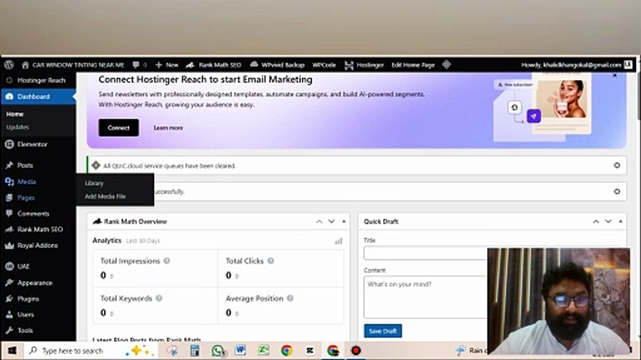
Task: Visit site CAR WINDOW TINTING NEAR ME
Action: [73, 65]
